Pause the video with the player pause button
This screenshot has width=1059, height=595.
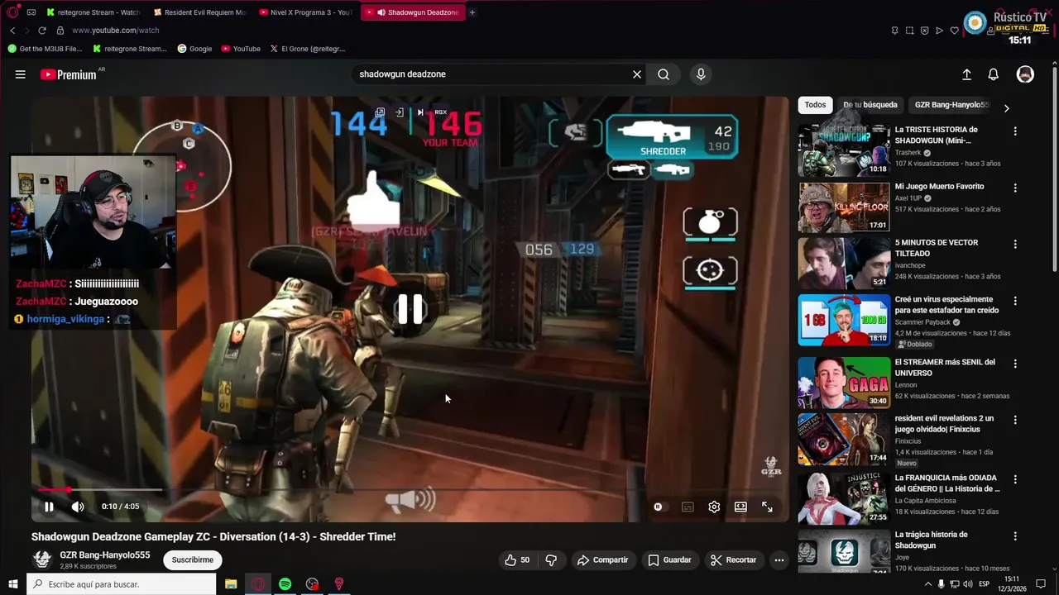pos(49,507)
